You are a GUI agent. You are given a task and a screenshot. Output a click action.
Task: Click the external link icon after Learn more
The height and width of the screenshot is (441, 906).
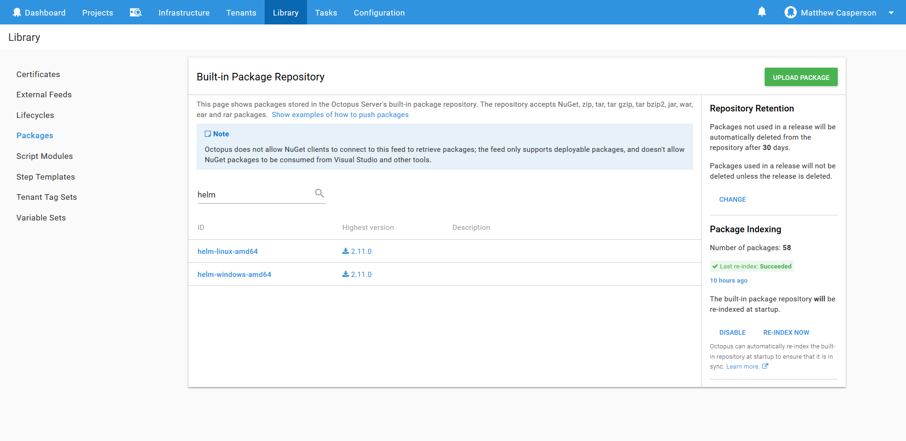(765, 367)
